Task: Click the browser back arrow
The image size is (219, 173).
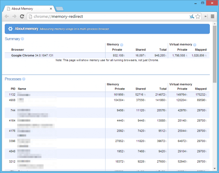Action: 7,17
